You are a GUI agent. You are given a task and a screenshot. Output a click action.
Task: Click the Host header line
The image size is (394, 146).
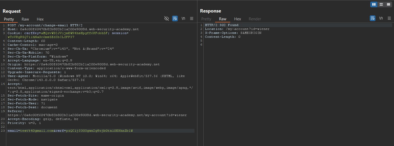coord(73,29)
